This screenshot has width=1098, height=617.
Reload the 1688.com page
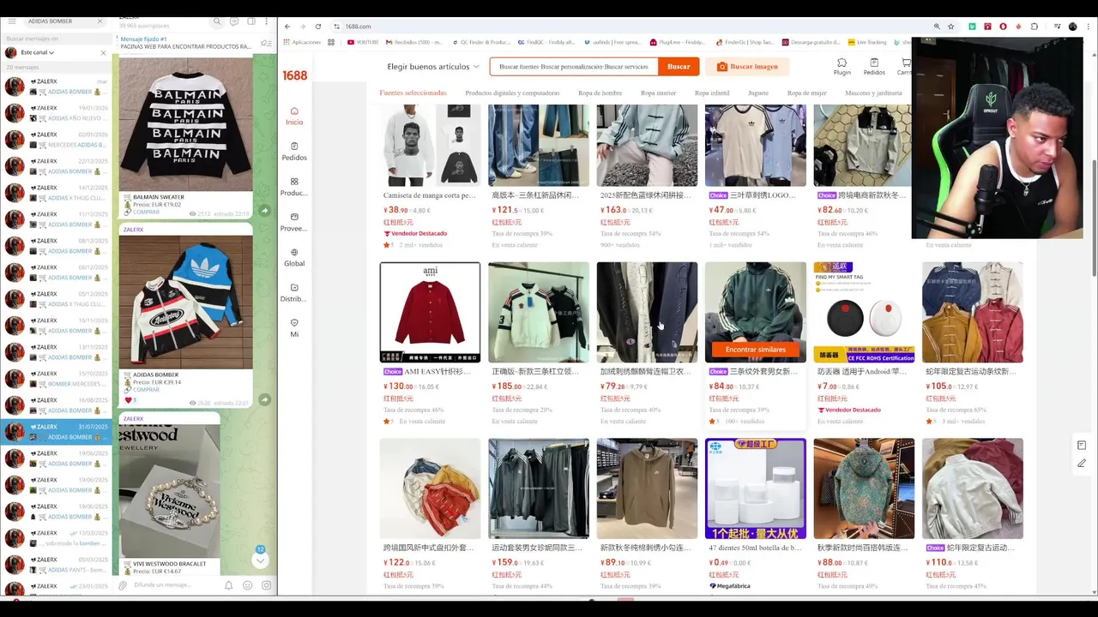[318, 27]
